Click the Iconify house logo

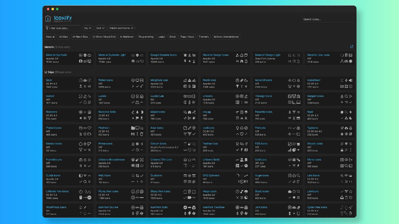click(48, 18)
